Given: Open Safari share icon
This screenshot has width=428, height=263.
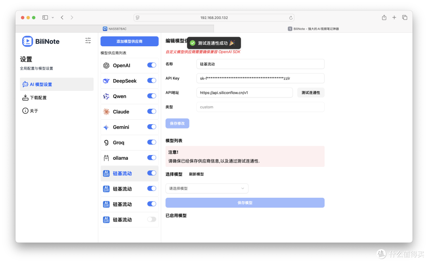Looking at the screenshot, I should coord(384,17).
